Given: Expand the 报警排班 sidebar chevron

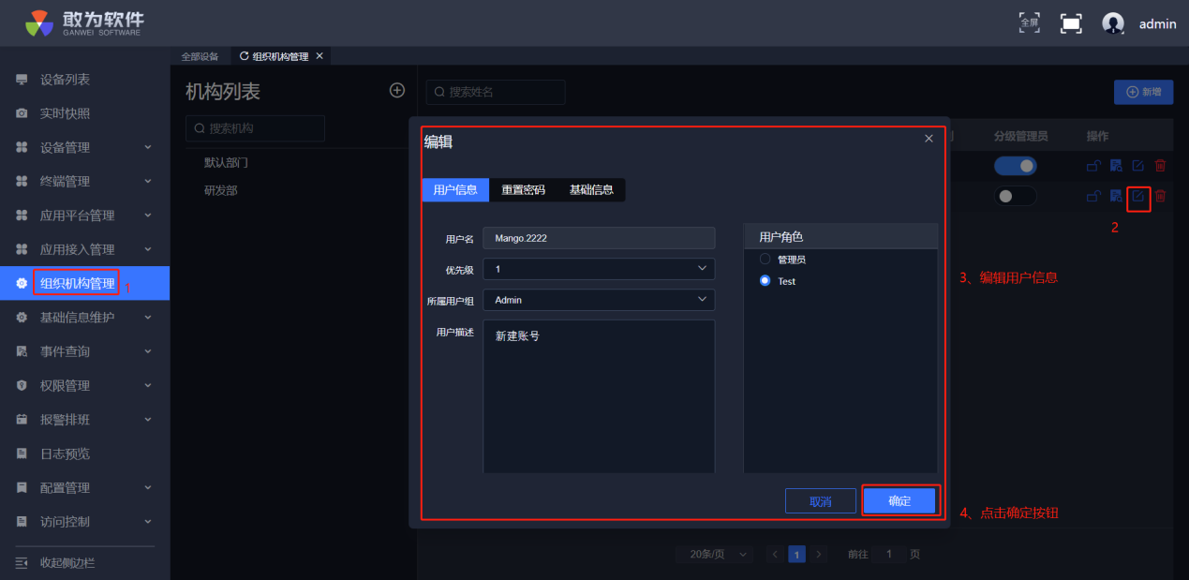Looking at the screenshot, I should pos(148,420).
